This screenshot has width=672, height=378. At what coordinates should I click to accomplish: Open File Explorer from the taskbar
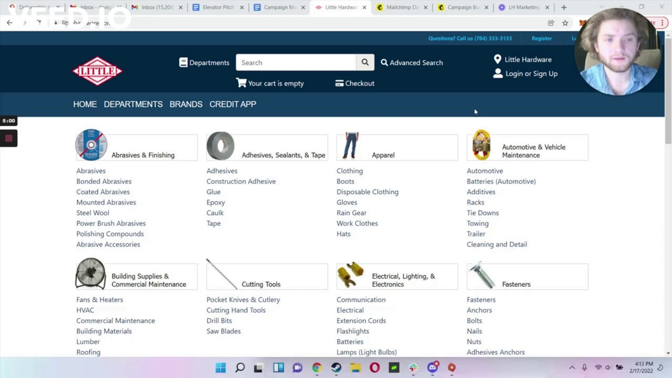[x=355, y=367]
